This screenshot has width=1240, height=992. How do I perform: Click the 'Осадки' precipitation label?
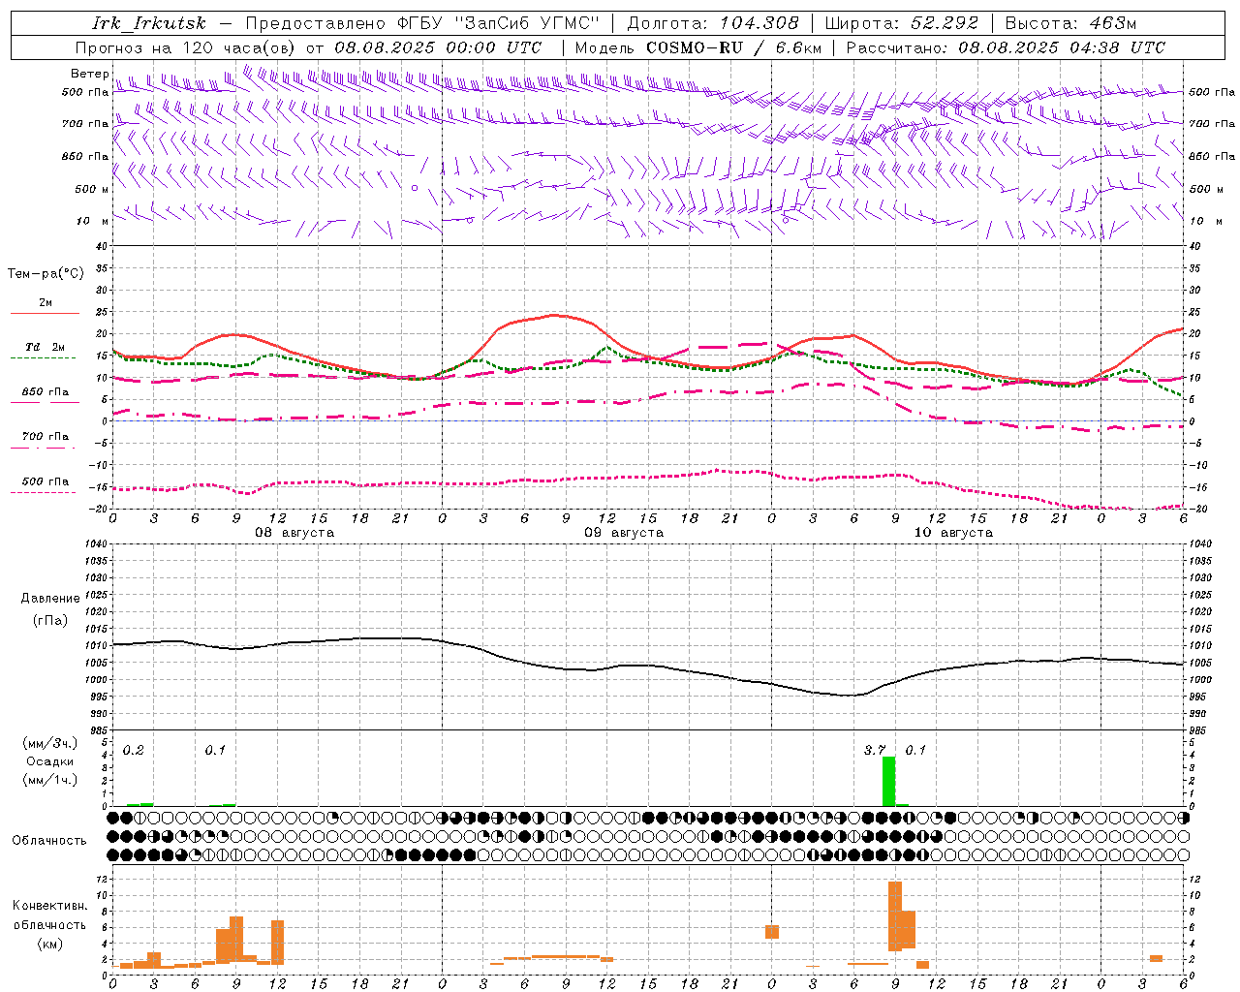pos(50,761)
